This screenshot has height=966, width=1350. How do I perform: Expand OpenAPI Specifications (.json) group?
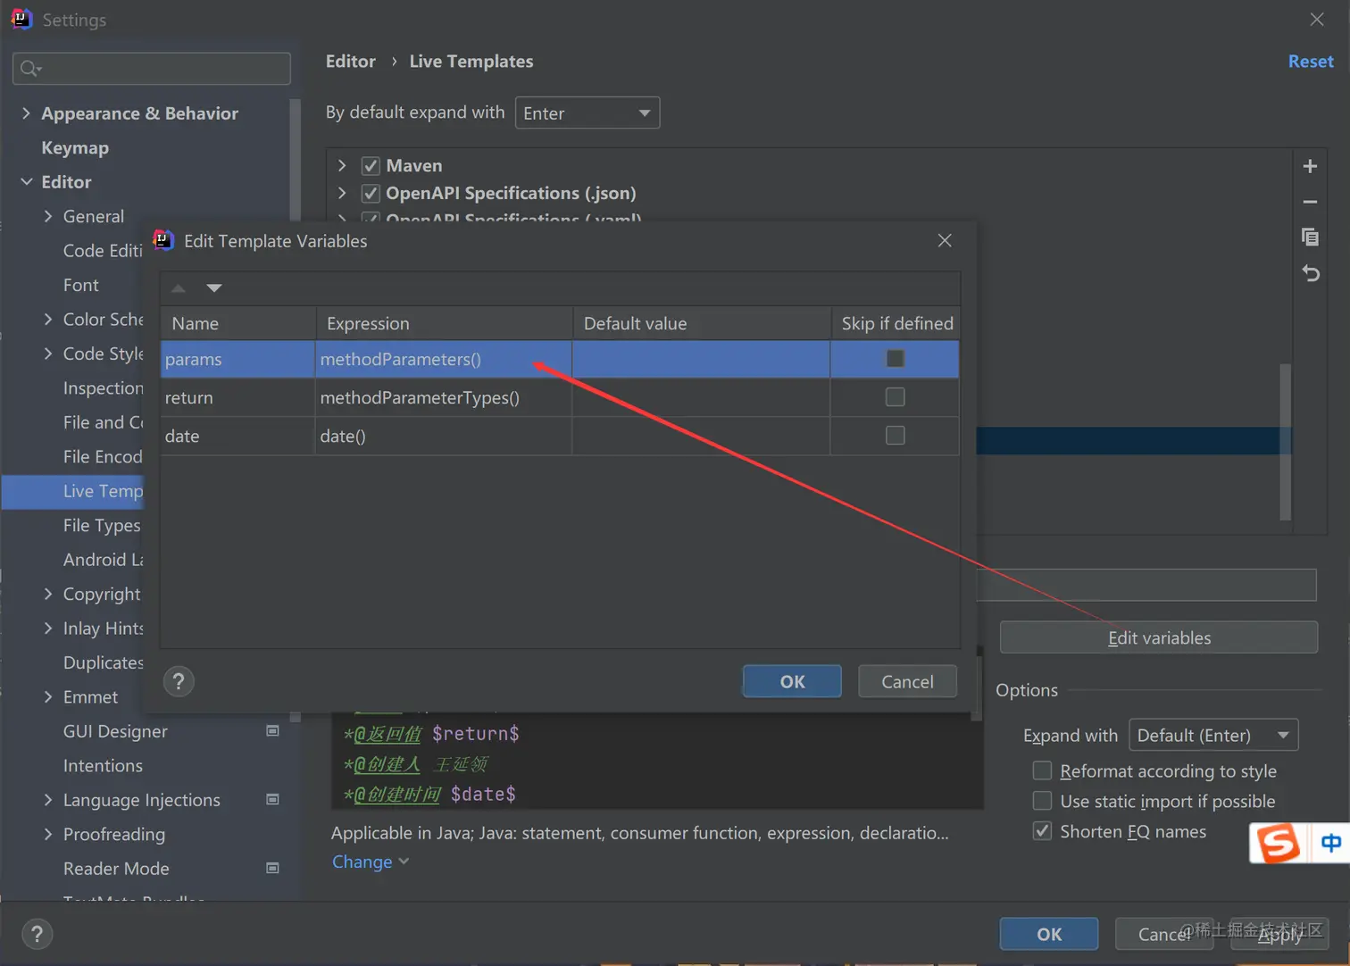click(x=342, y=194)
